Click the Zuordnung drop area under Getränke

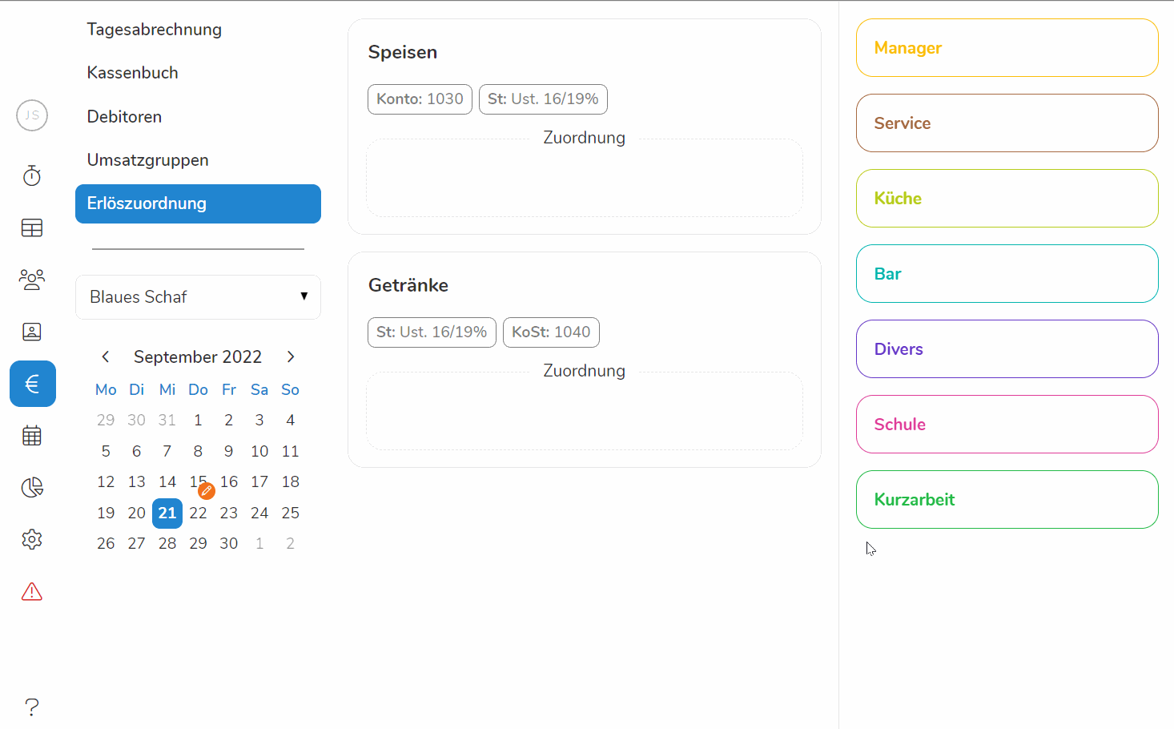point(584,412)
